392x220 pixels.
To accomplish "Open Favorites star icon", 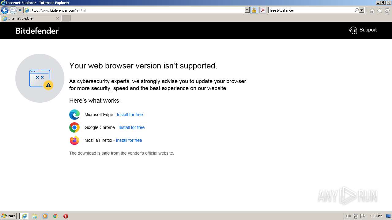I will (x=379, y=11).
